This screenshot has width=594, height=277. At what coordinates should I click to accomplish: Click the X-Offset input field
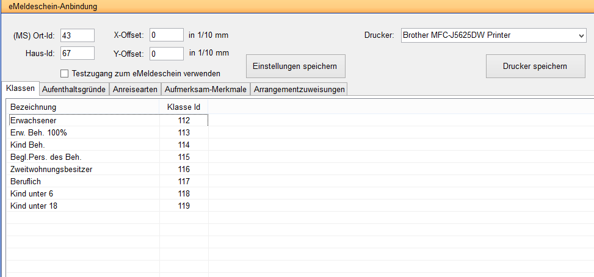(166, 35)
